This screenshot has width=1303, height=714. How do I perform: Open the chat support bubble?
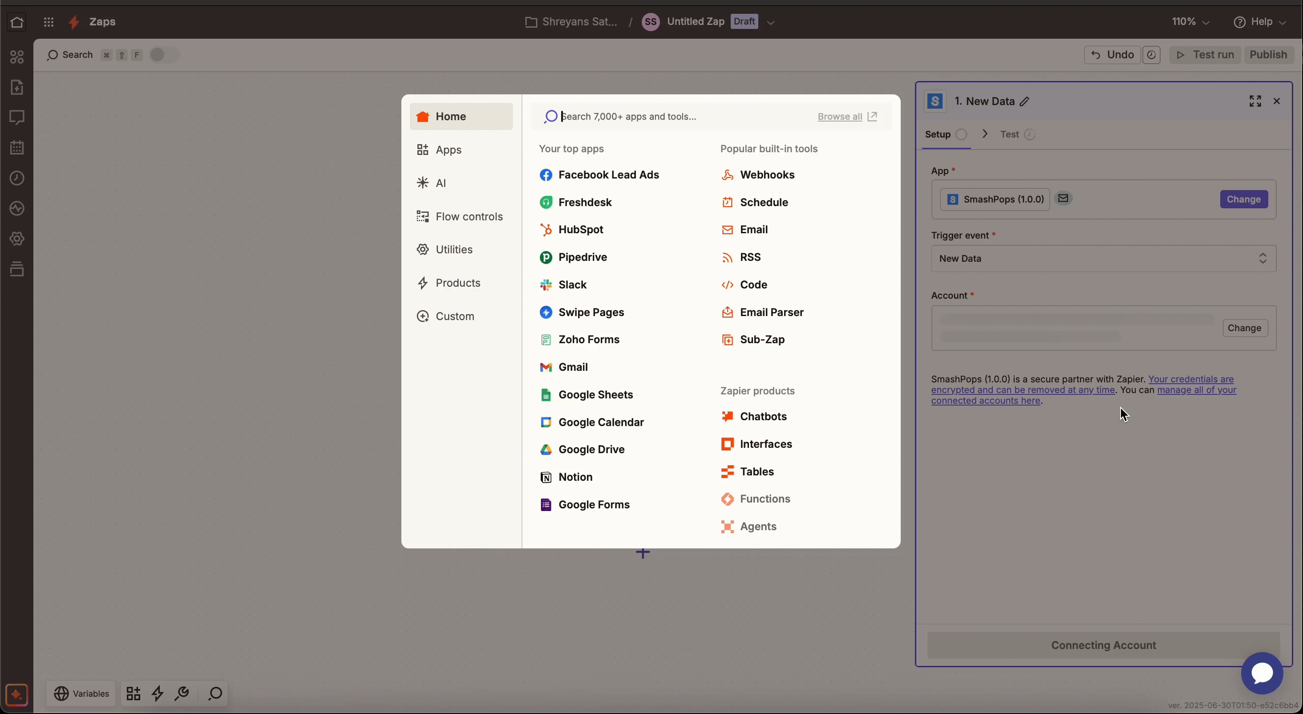(x=1262, y=673)
